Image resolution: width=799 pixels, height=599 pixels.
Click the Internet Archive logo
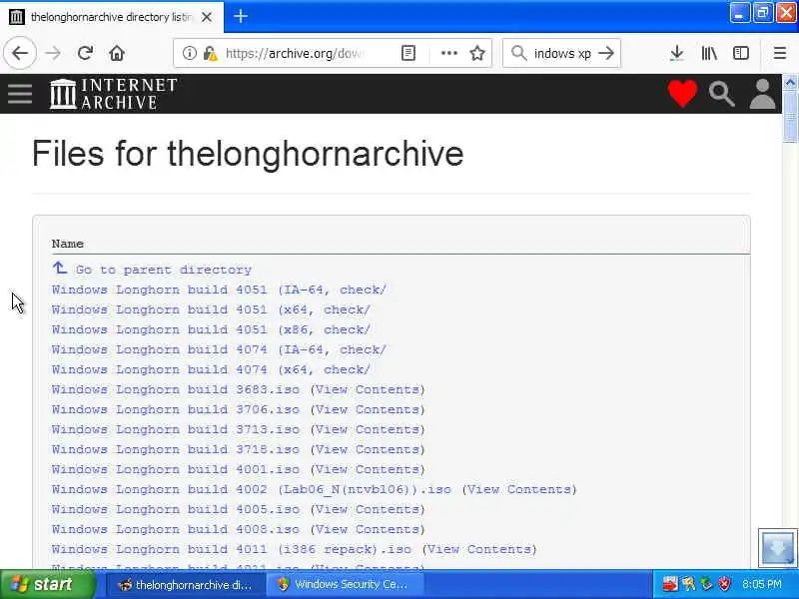pos(113,94)
